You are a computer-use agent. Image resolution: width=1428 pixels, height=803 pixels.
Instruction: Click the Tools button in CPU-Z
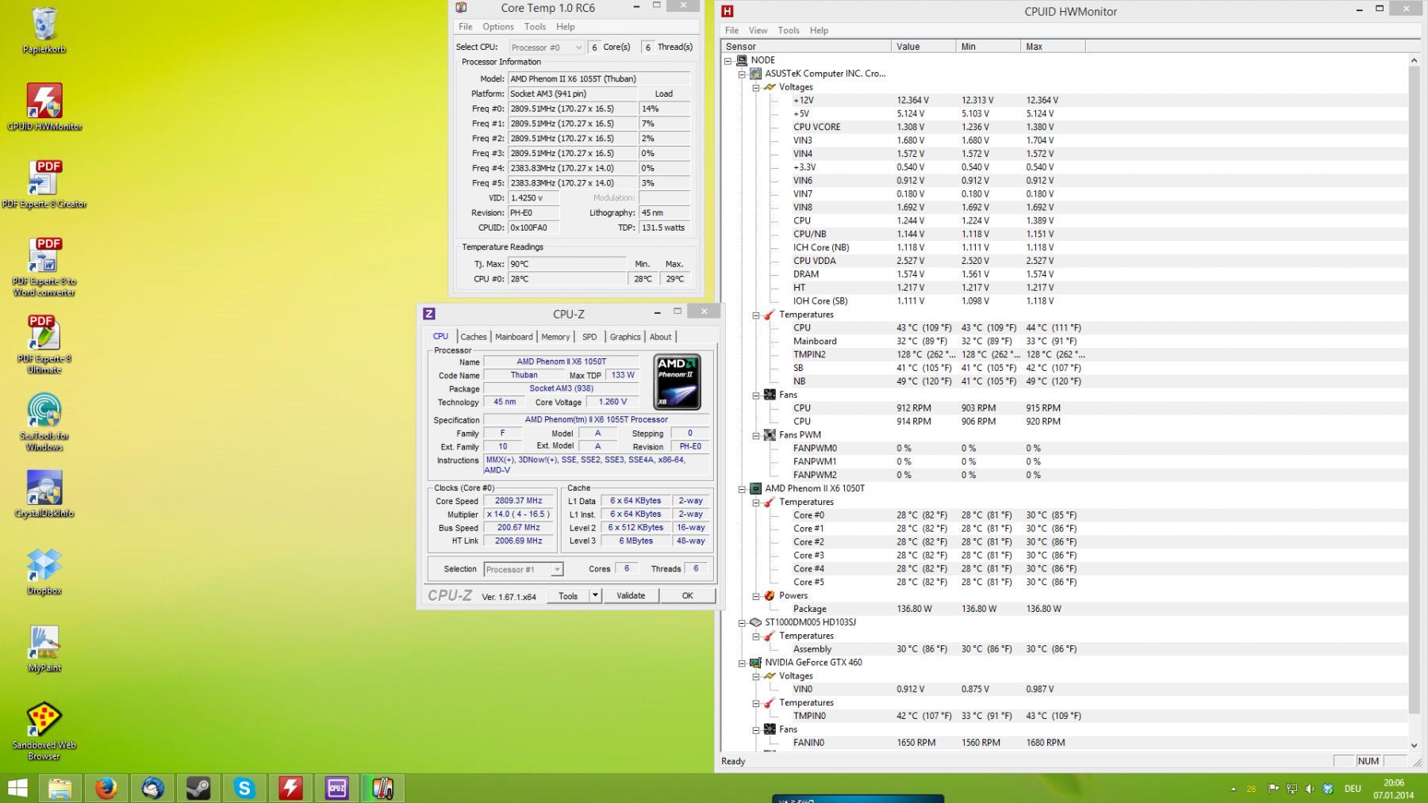click(x=568, y=595)
